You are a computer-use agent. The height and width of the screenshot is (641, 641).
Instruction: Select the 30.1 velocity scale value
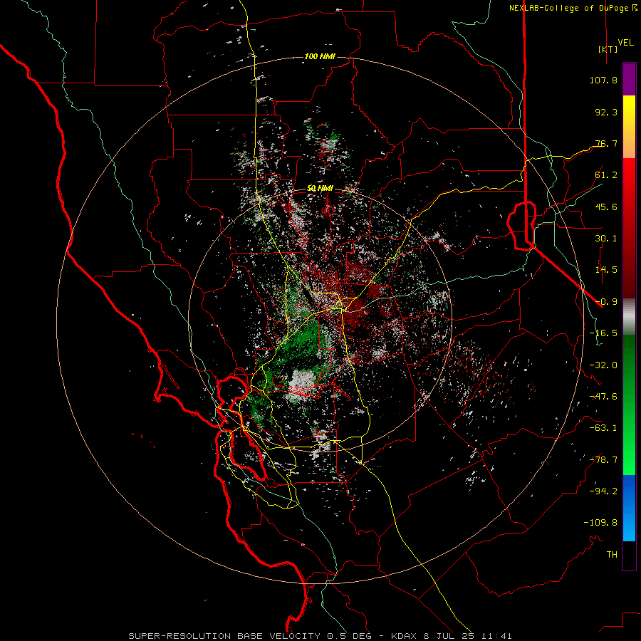coord(606,239)
